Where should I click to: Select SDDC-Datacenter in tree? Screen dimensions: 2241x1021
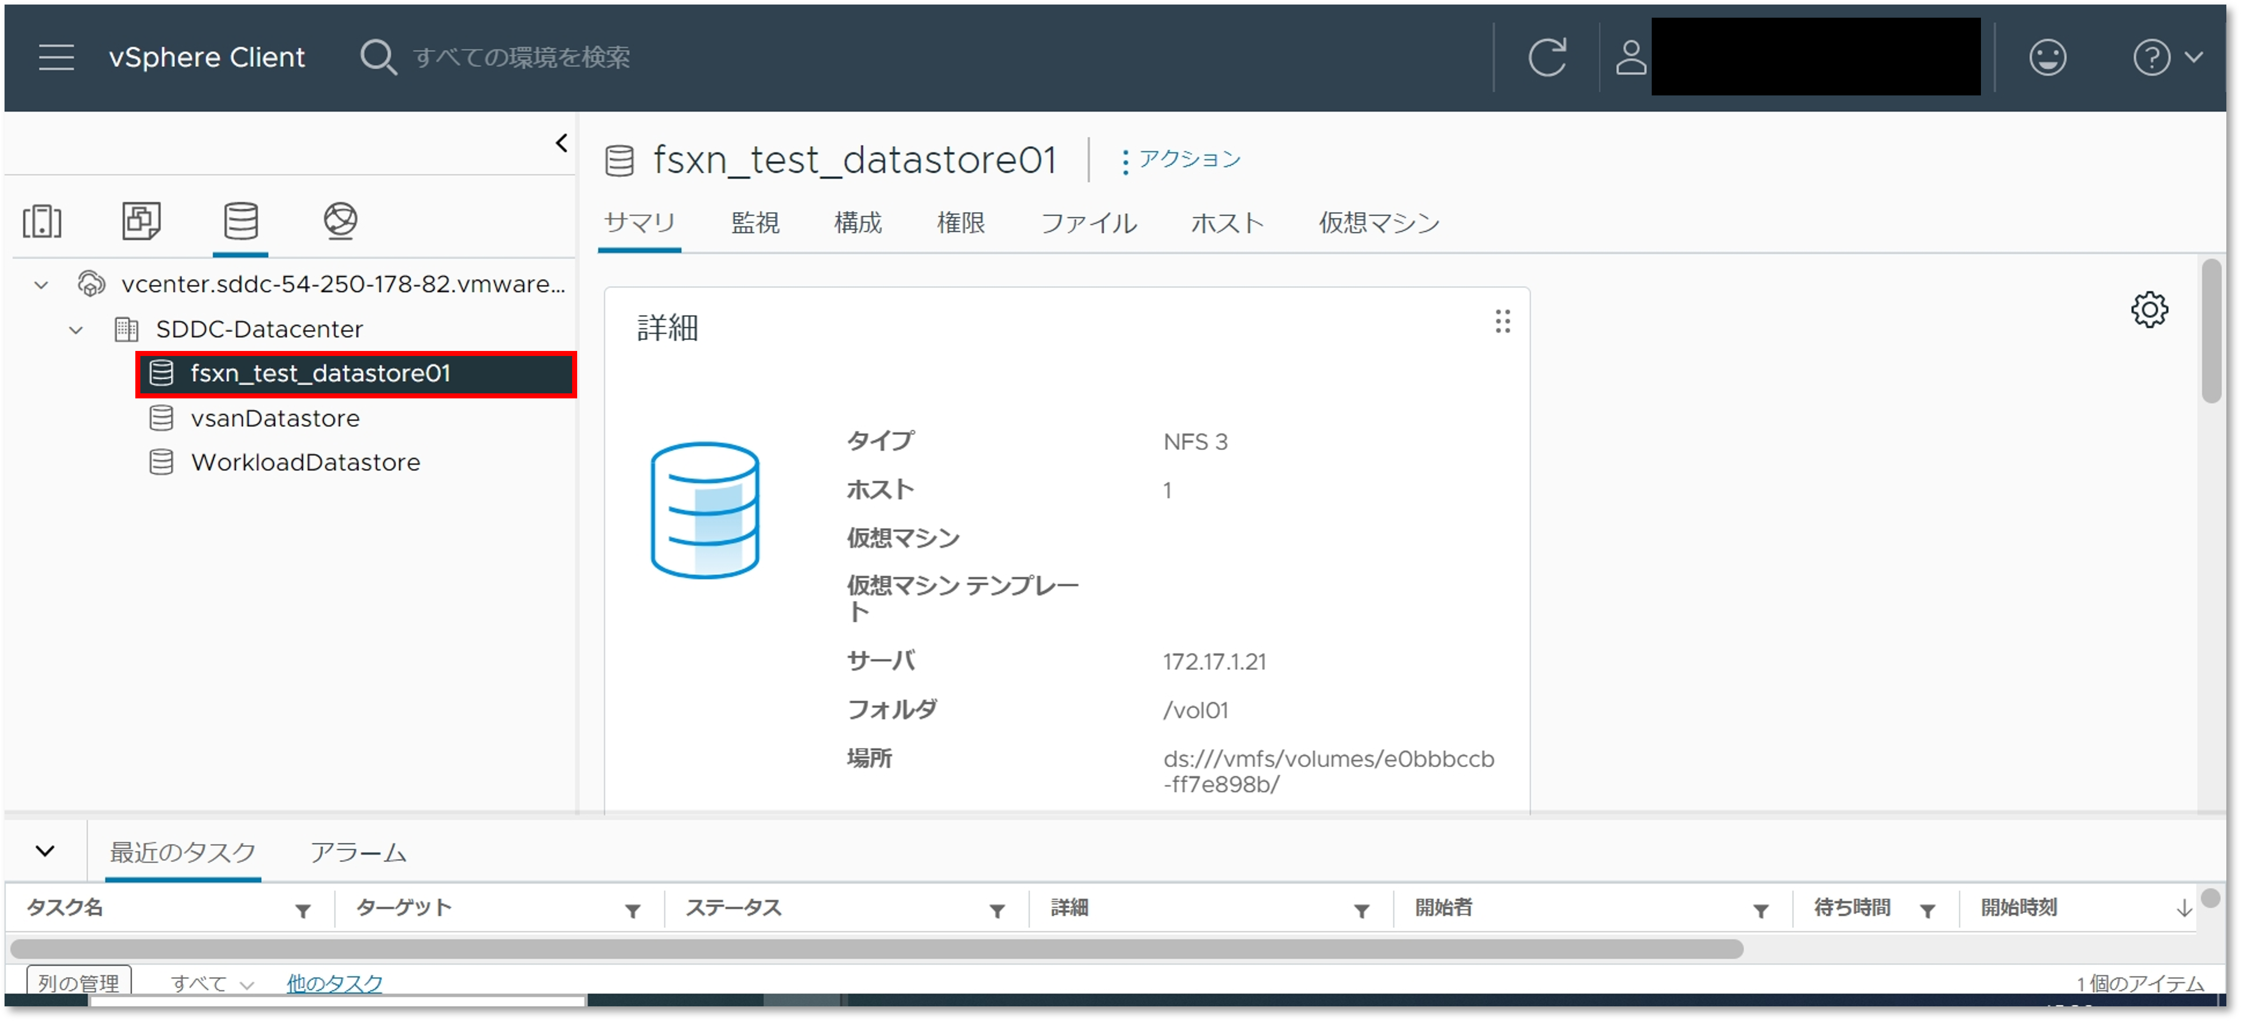pyautogui.click(x=259, y=330)
